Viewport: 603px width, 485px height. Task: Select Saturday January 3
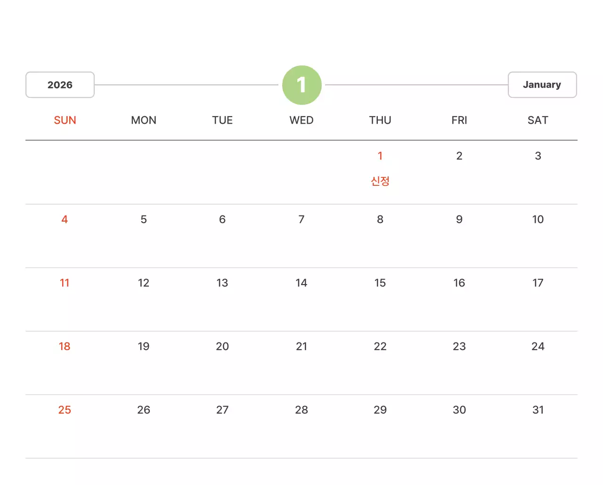pos(538,156)
